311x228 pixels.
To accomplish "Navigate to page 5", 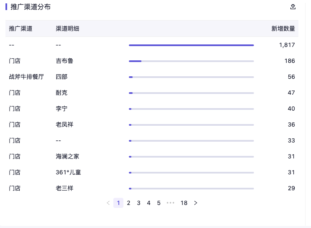I will pos(159,203).
